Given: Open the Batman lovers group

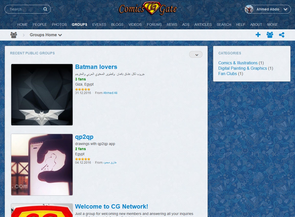Looking at the screenshot, I should pyautogui.click(x=96, y=67).
